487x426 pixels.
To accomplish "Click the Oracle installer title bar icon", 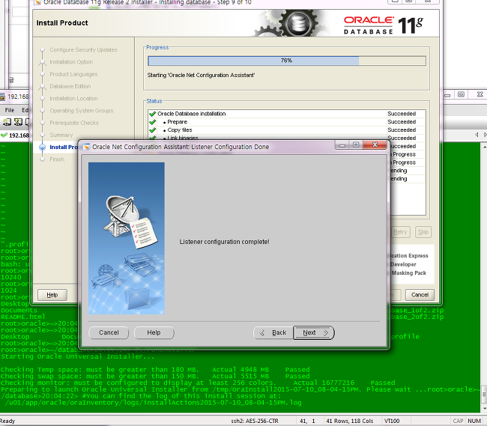I will 37,2.
